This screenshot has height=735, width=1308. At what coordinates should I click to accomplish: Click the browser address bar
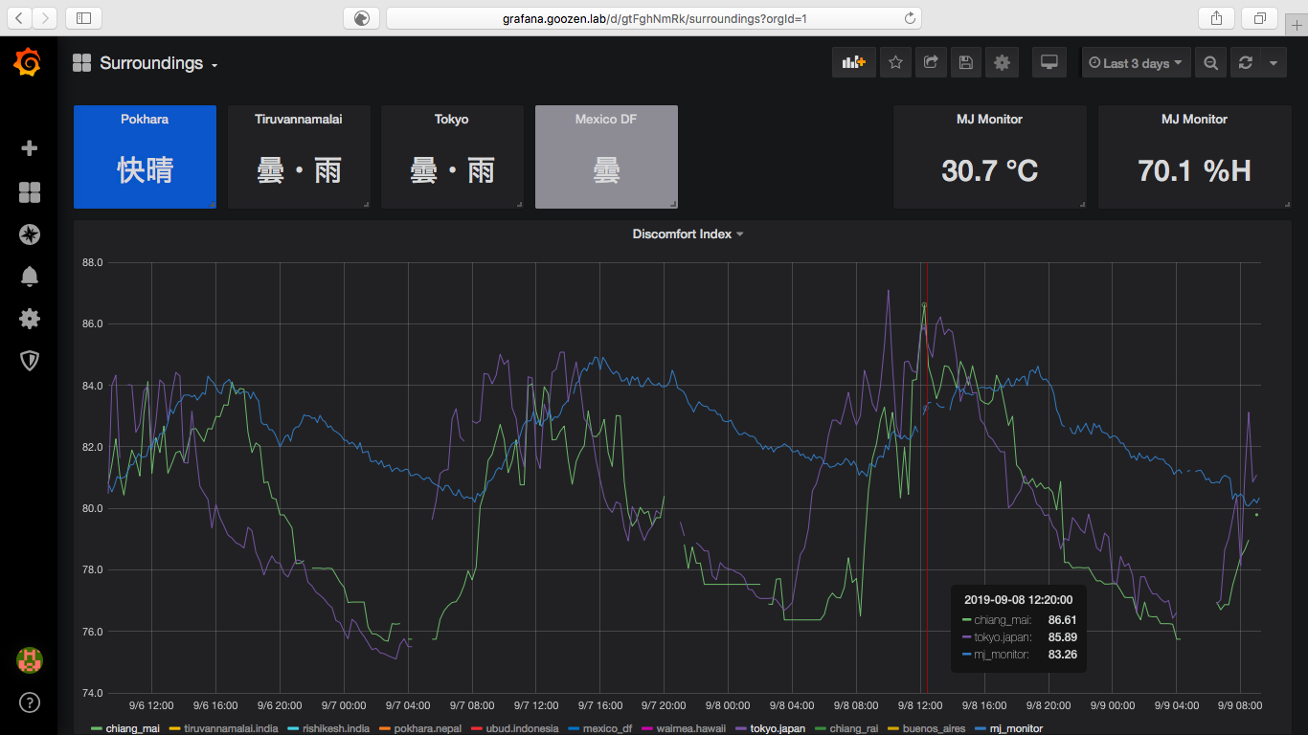click(654, 17)
